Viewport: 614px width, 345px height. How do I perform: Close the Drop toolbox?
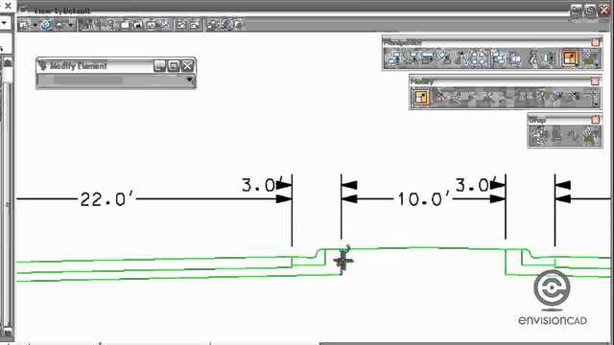click(x=595, y=120)
